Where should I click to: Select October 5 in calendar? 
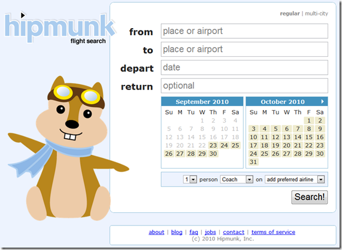(x=276, y=129)
